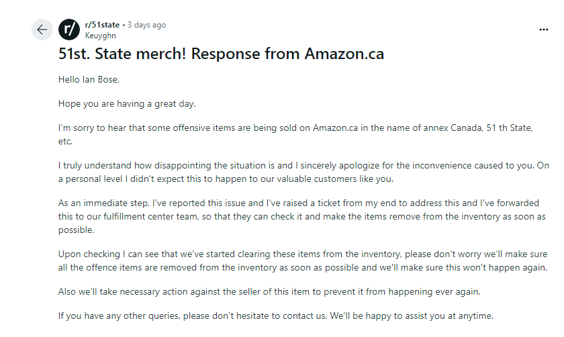
Task: Click the closing line 'If you have any other queries'
Action: tap(276, 316)
